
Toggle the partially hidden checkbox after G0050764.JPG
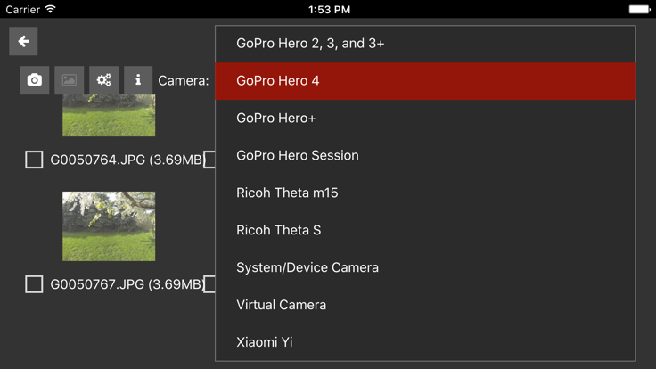pyautogui.click(x=209, y=160)
